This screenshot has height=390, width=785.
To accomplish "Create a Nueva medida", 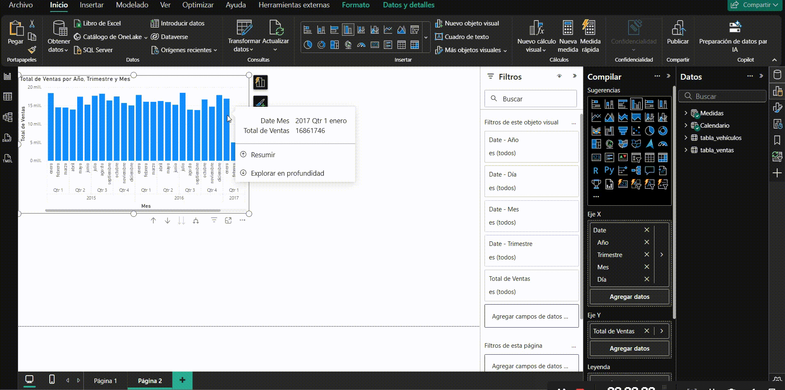I will 568,36.
